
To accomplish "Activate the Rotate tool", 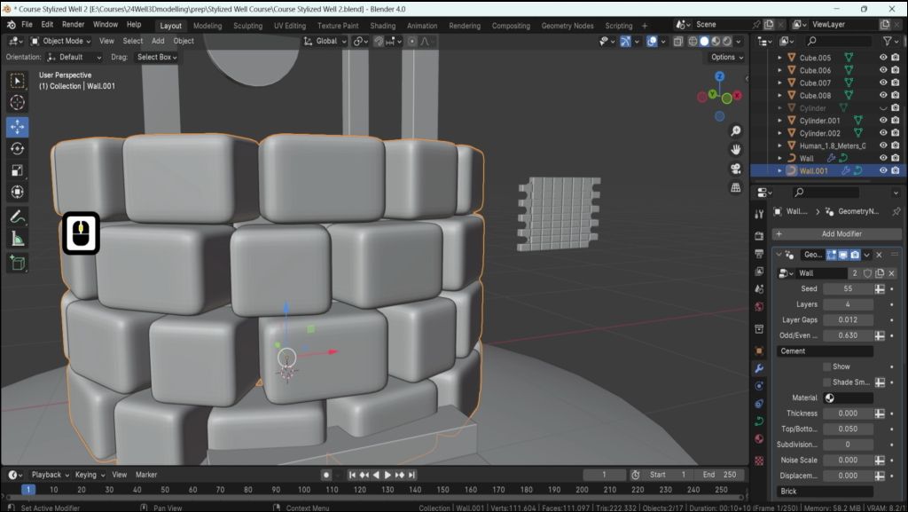I will pos(18,149).
